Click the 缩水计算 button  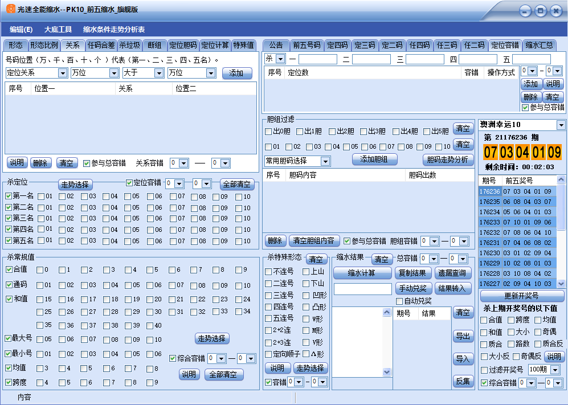(x=362, y=273)
